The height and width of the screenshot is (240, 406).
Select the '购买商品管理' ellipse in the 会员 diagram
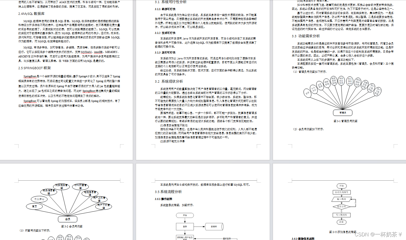(x=61, y=187)
